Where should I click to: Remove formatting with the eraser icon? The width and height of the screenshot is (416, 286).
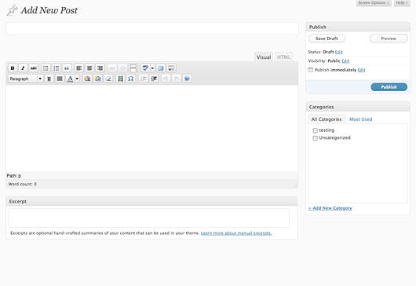coord(108,79)
